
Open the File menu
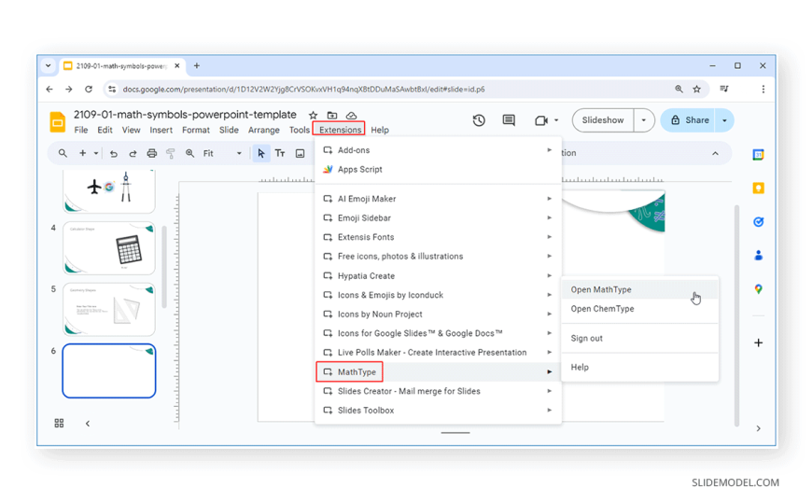click(x=81, y=130)
